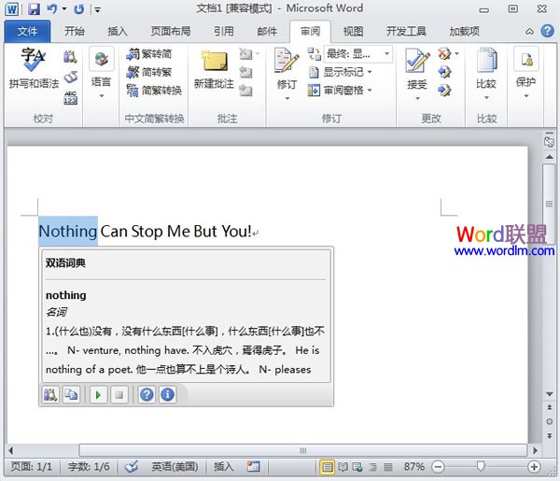Click the zoom slider handle
Screen dimensions: 560x481
pos(481,466)
